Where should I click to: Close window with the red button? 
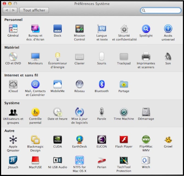[x=4, y=4]
